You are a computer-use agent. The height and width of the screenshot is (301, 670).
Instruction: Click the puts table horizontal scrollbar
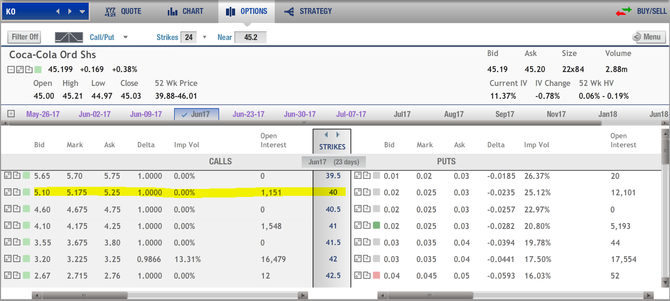[516, 295]
